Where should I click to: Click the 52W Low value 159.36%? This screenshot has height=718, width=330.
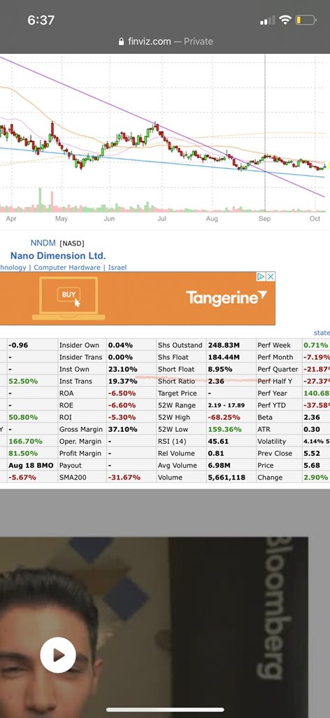pyautogui.click(x=224, y=429)
